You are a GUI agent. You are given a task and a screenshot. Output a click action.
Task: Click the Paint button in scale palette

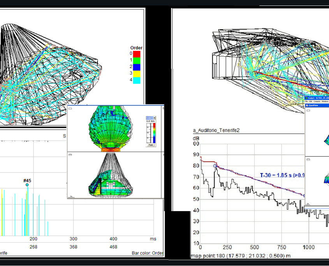151,145
